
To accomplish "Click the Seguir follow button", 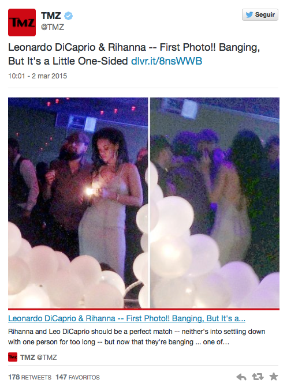I will [x=260, y=15].
